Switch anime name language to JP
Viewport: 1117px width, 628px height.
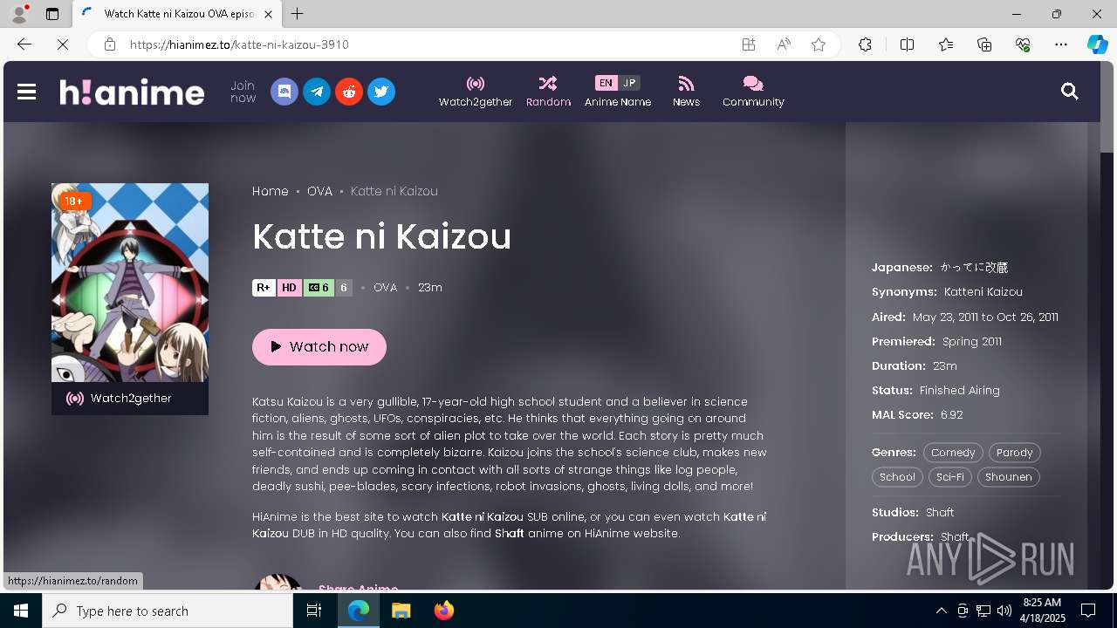click(x=629, y=83)
